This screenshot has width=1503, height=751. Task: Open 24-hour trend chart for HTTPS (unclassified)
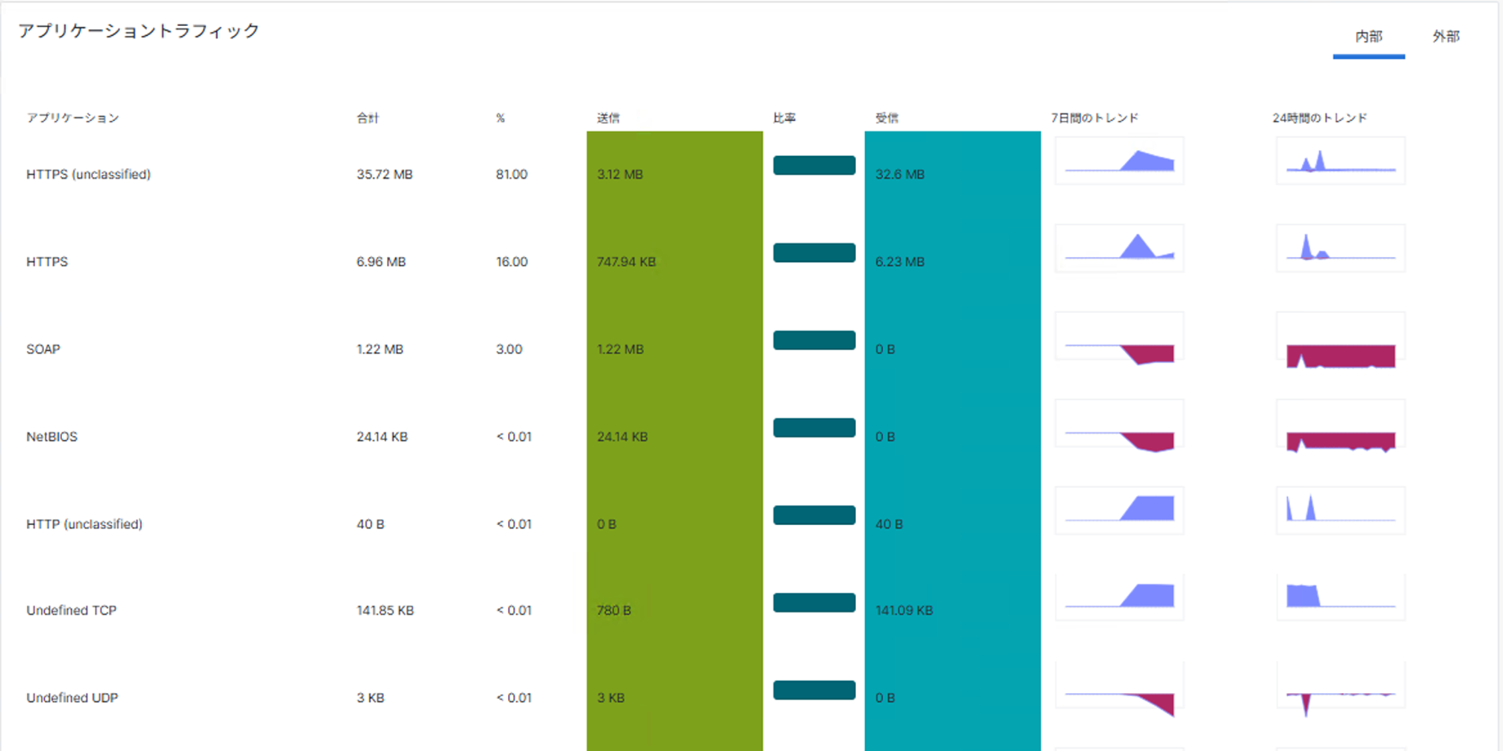(x=1340, y=161)
